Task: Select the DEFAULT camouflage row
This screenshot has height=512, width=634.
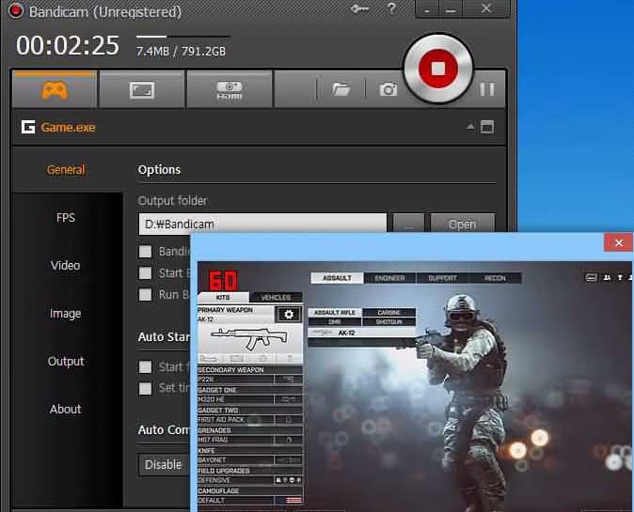Action: point(250,501)
